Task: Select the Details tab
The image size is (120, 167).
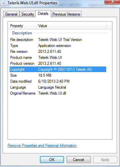Action: [43, 14]
